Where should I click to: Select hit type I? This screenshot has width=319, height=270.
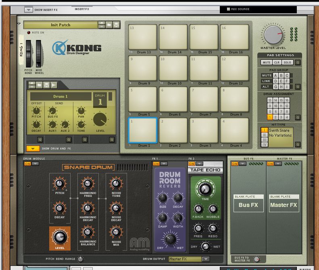(x=264, y=130)
